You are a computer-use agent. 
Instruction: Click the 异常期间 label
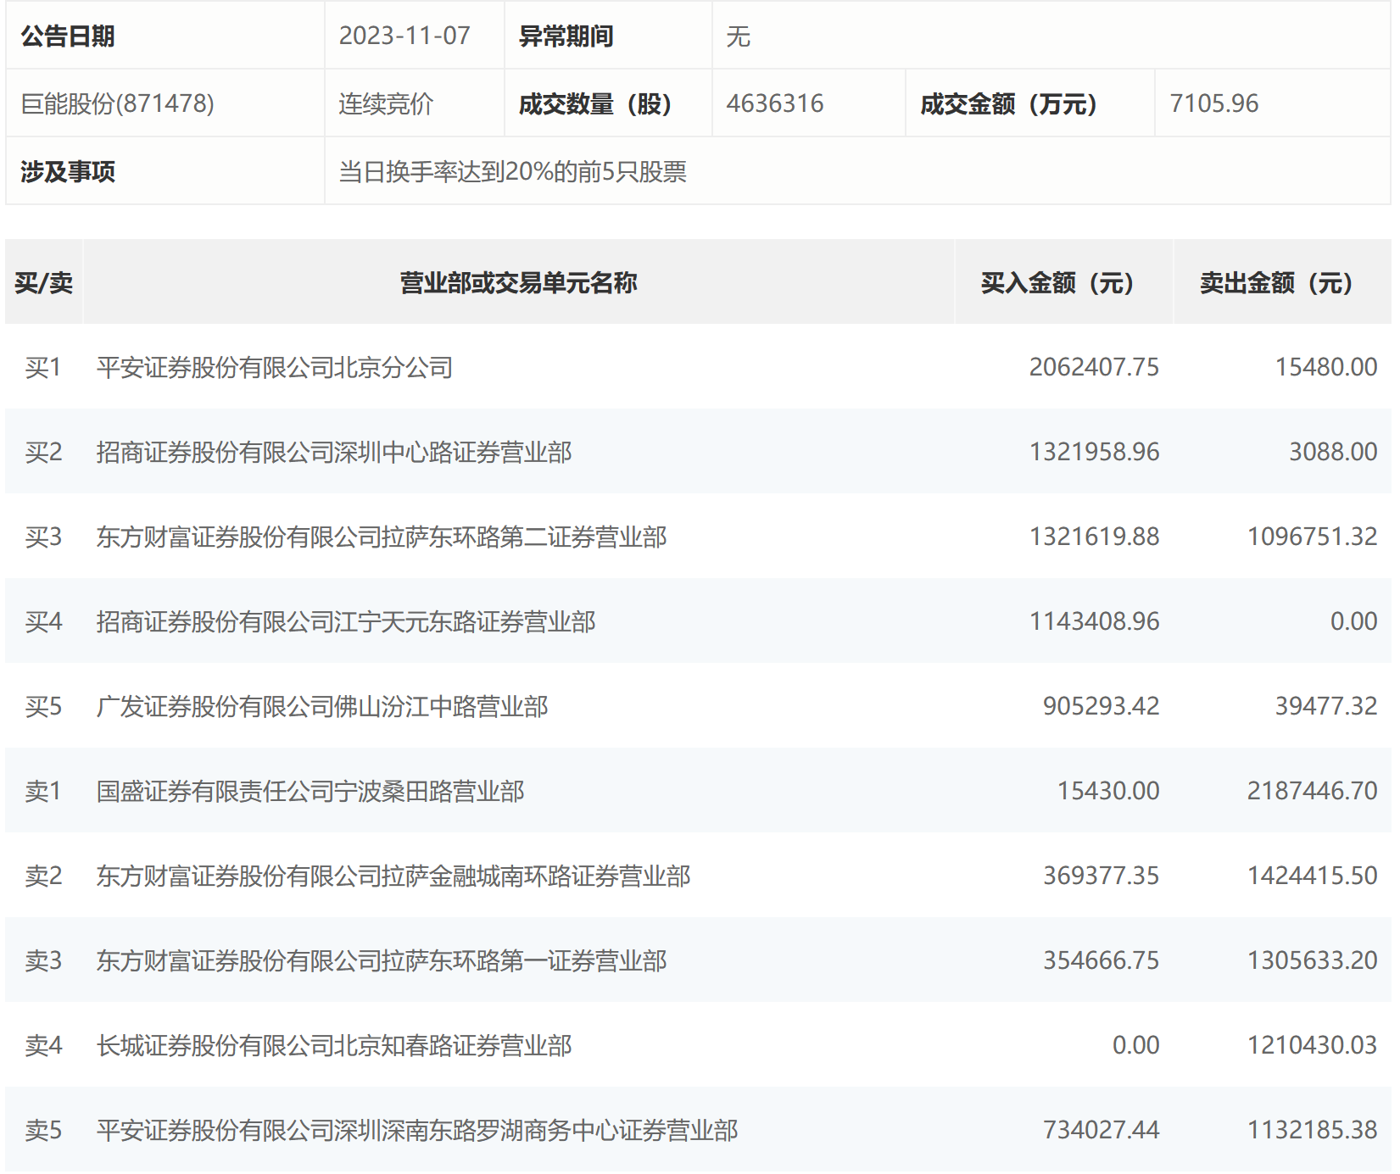pos(566,36)
